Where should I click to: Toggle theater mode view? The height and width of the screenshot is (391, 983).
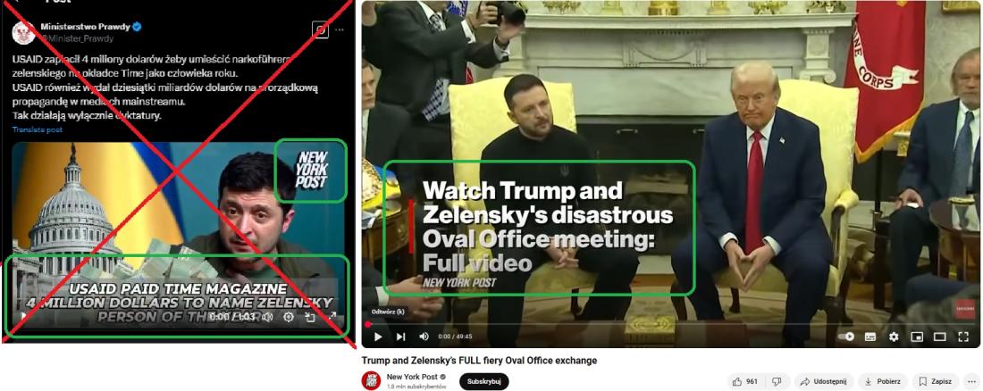[x=939, y=337]
